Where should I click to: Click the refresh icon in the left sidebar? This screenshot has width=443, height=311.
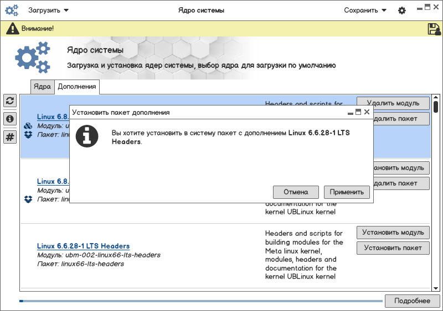tap(10, 101)
